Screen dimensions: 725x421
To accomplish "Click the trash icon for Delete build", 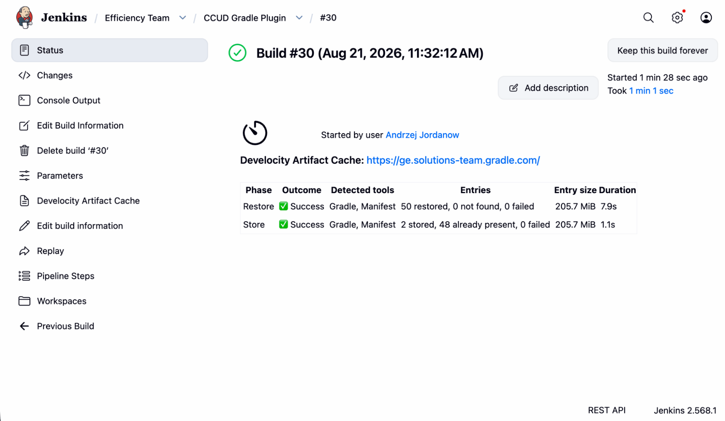I will coord(24,150).
